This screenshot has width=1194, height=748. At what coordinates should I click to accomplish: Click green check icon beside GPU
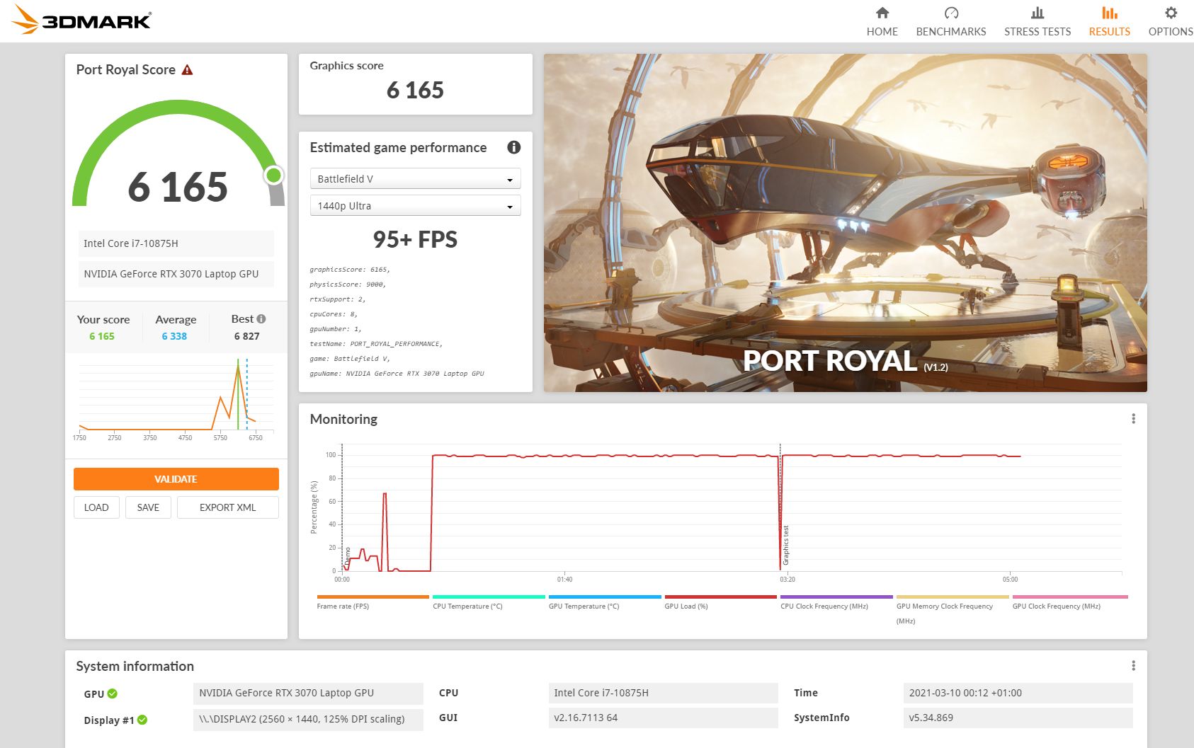coord(113,694)
